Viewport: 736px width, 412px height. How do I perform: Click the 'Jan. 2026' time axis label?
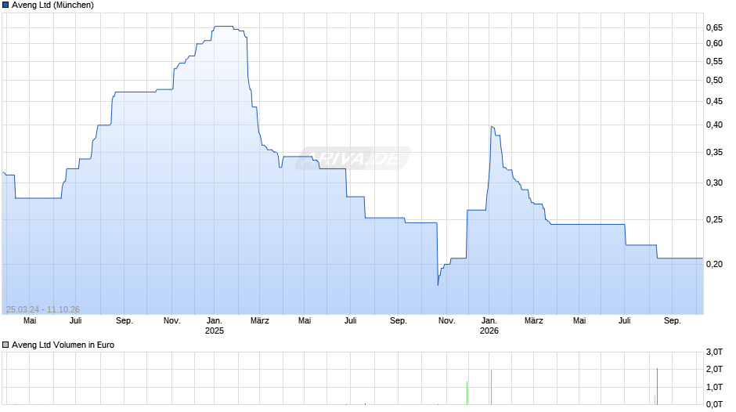click(x=489, y=326)
